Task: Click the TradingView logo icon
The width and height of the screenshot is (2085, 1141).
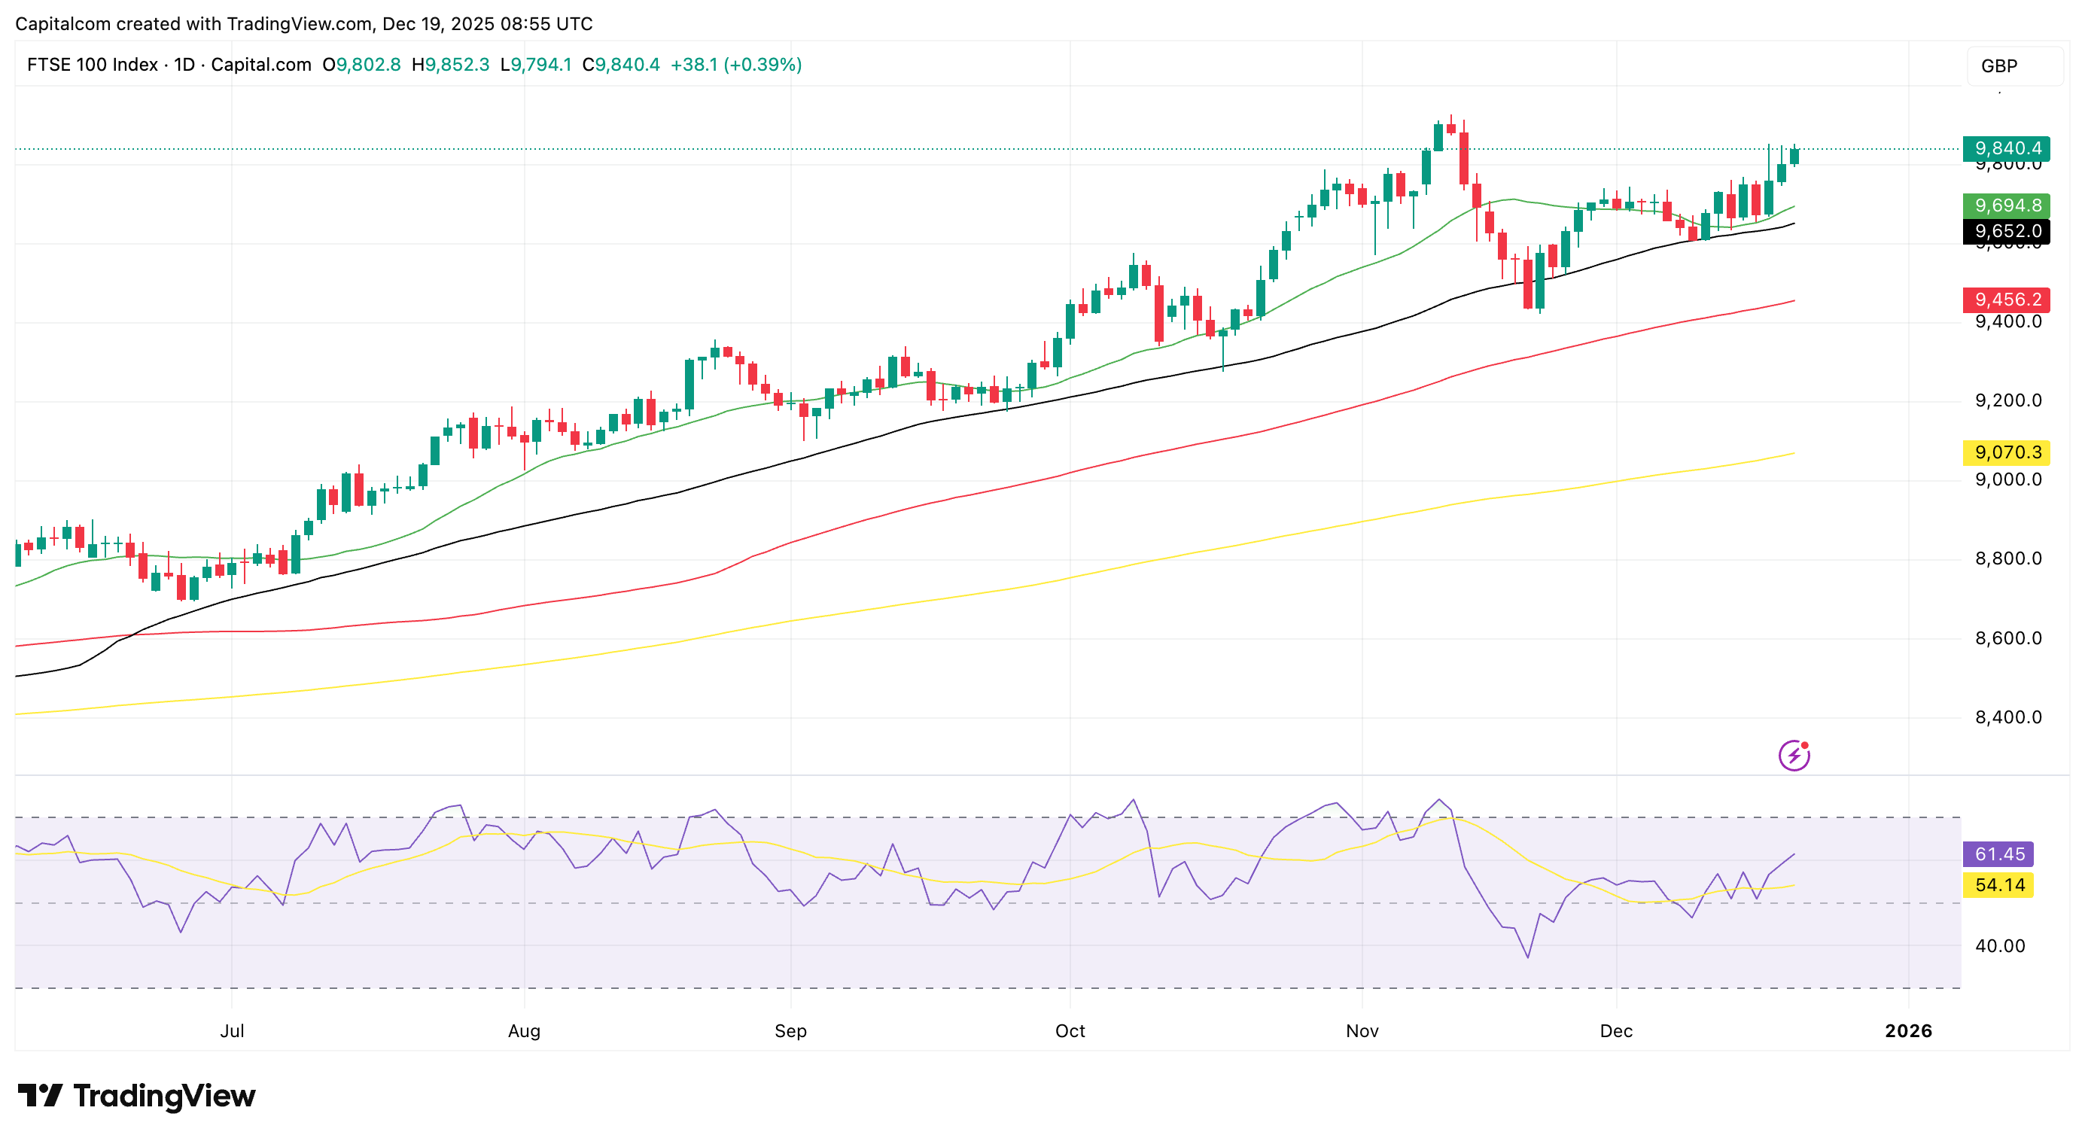Action: (x=40, y=1096)
